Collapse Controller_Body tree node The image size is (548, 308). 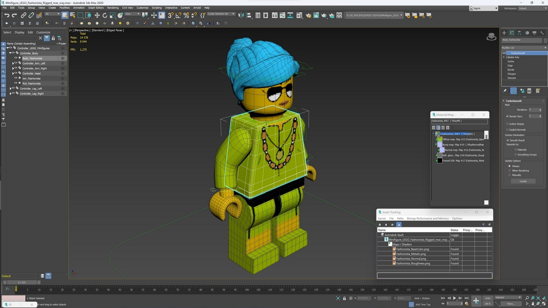coord(10,53)
